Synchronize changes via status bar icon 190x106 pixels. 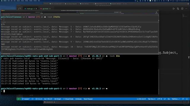click(32, 99)
